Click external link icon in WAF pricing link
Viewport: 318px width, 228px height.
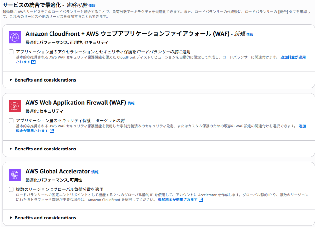click(52, 131)
